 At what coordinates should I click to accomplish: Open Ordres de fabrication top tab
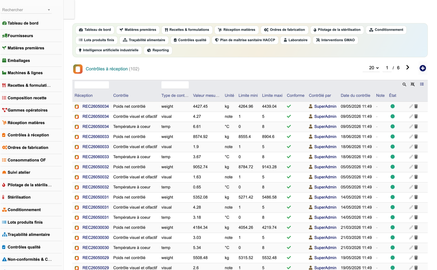pos(285,30)
